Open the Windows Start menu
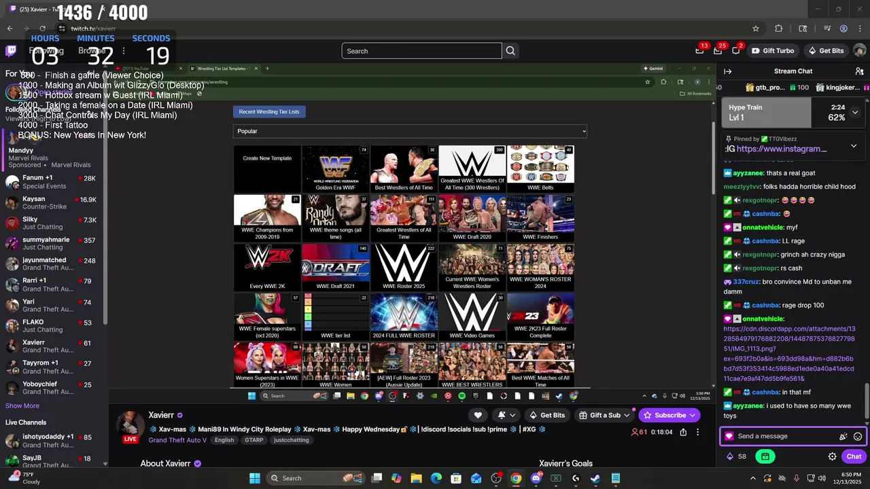Screen dimensions: 870x489 pyautogui.click(x=254, y=478)
